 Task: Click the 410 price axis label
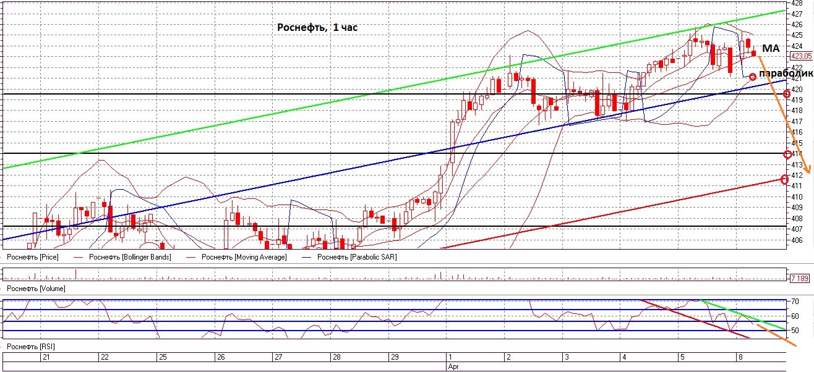coord(797,197)
